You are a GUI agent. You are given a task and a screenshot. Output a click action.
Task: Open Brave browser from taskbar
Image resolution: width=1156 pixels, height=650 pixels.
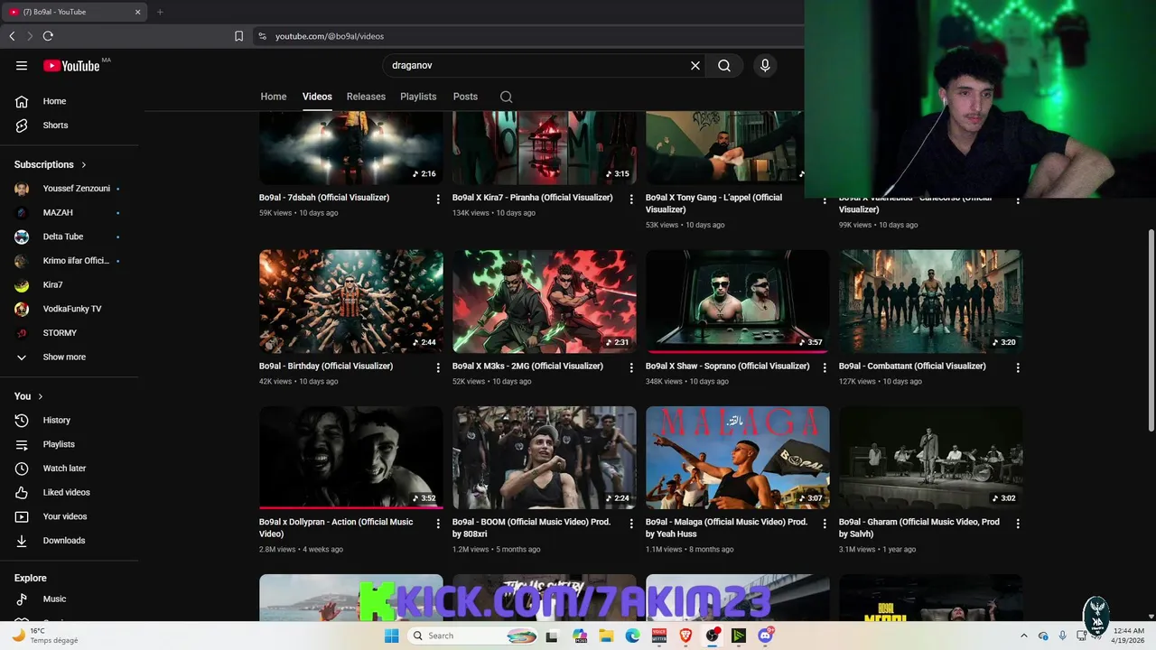coord(685,636)
